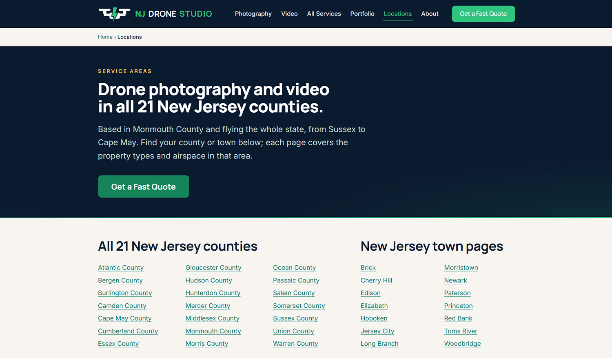612x358 pixels.
Task: Open the Ocean County link
Action: click(x=295, y=268)
